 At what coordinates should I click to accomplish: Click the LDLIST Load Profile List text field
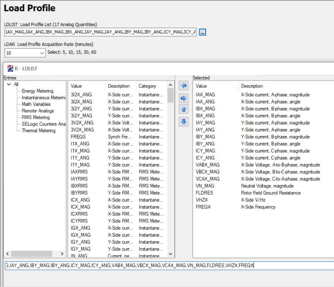100,32
